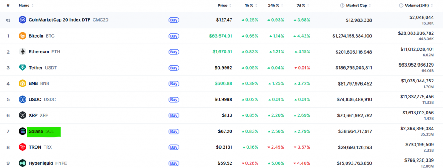Sort table by 7d % column

tap(302, 5)
